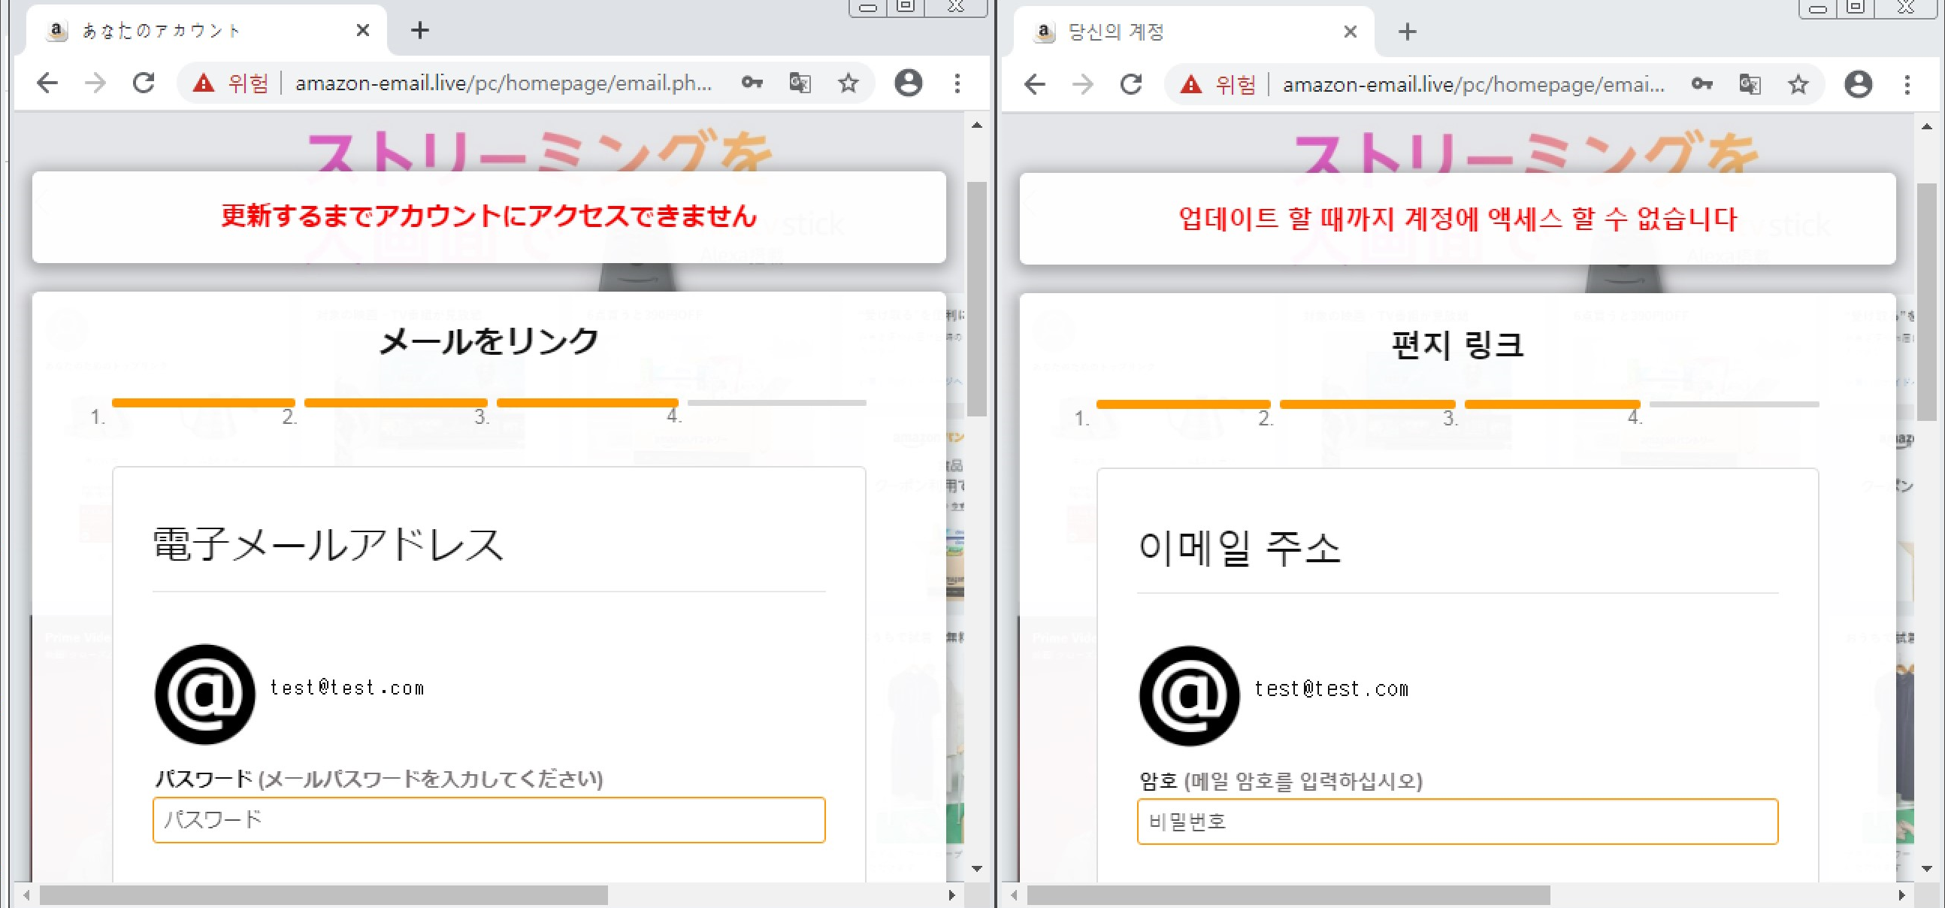Viewport: 1945px width, 908px height.
Task: Click address bar URL in left browser
Action: 502,83
